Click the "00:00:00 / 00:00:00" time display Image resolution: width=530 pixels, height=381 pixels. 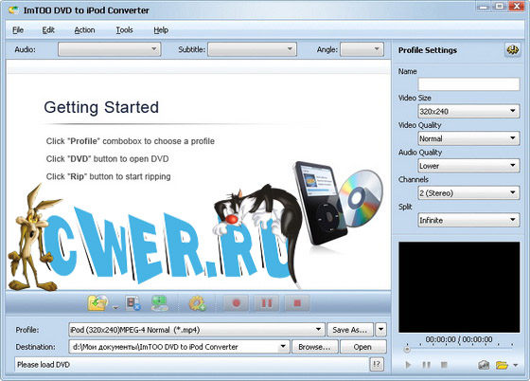click(x=459, y=339)
